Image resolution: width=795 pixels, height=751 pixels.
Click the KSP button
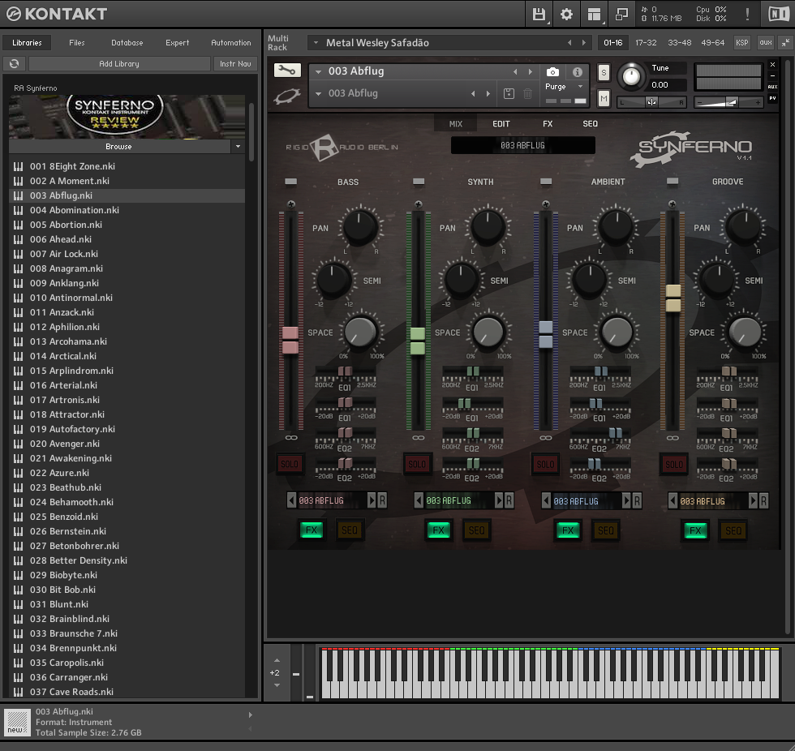[x=741, y=42]
